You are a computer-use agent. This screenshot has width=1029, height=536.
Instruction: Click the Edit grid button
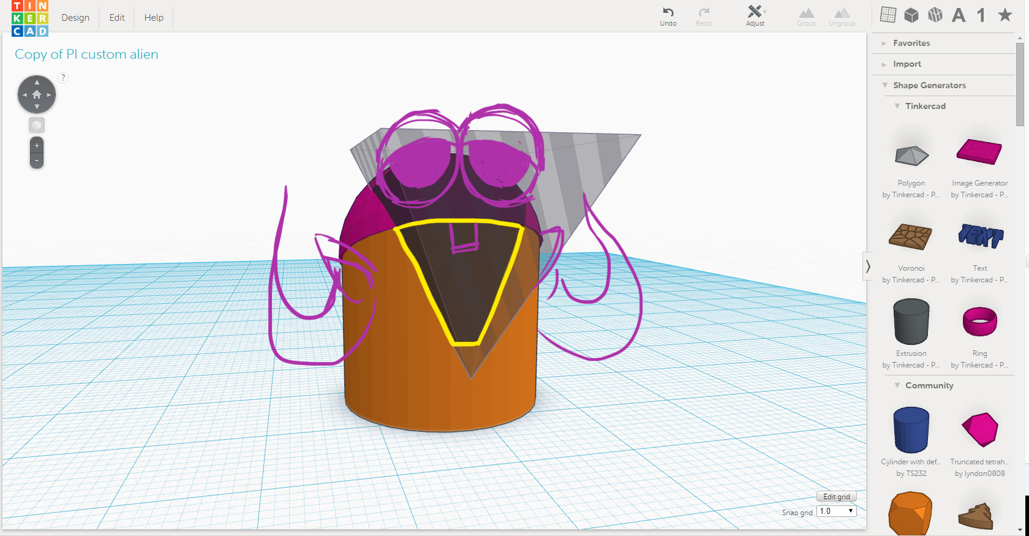(836, 497)
